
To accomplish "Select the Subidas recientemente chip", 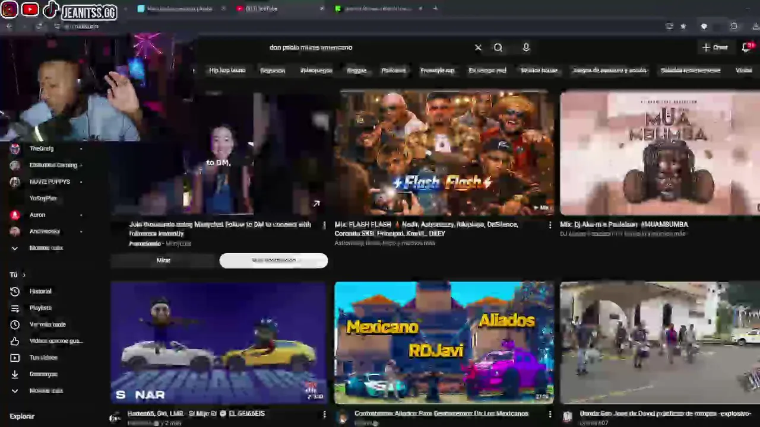I will (691, 70).
